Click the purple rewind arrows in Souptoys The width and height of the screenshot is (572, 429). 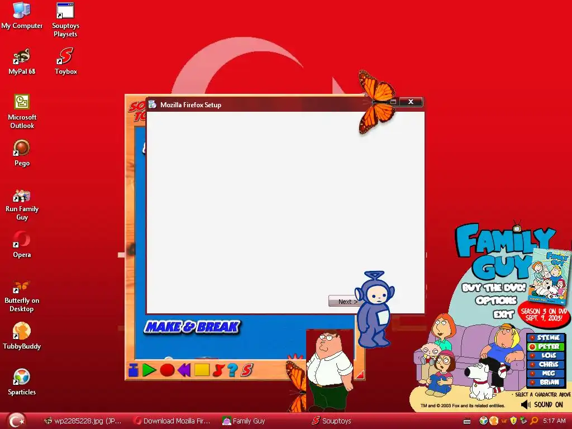pos(184,370)
